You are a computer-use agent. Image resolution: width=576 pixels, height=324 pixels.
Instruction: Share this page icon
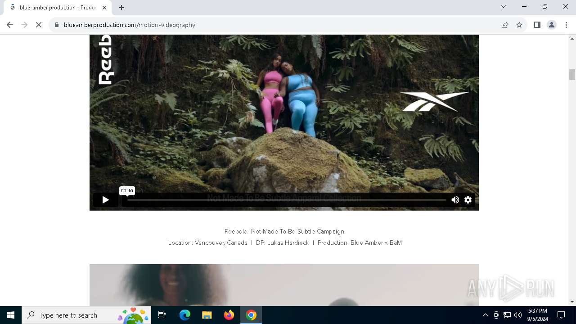click(505, 25)
